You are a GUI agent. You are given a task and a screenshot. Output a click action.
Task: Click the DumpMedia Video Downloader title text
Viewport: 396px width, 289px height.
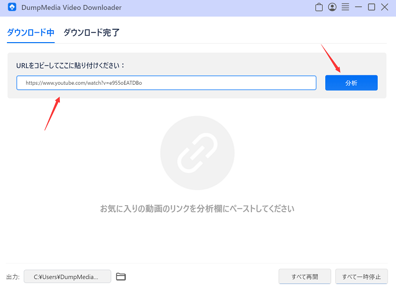72,7
